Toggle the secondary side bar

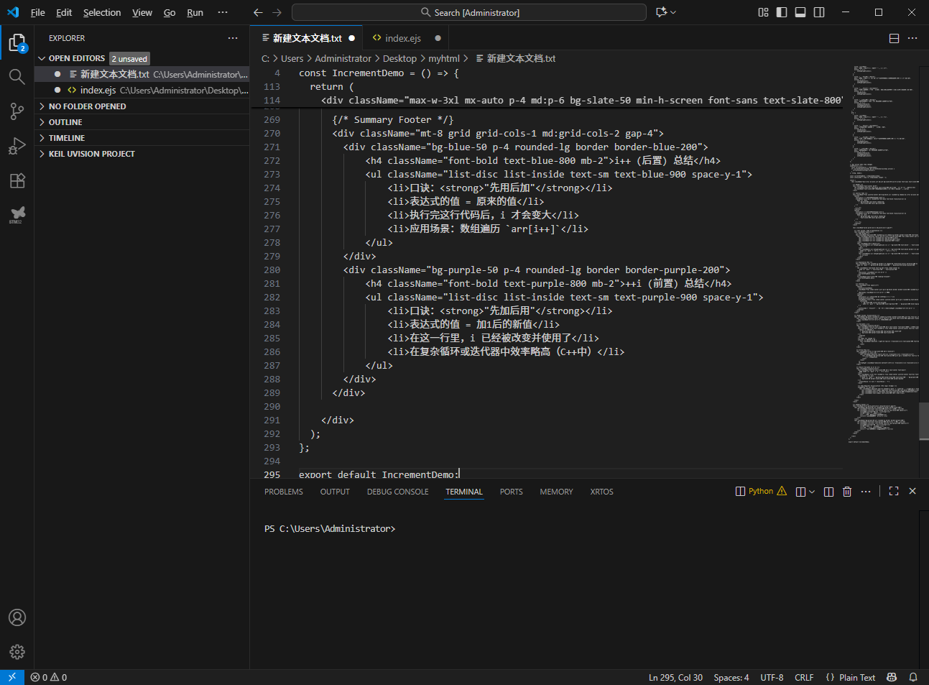(819, 12)
